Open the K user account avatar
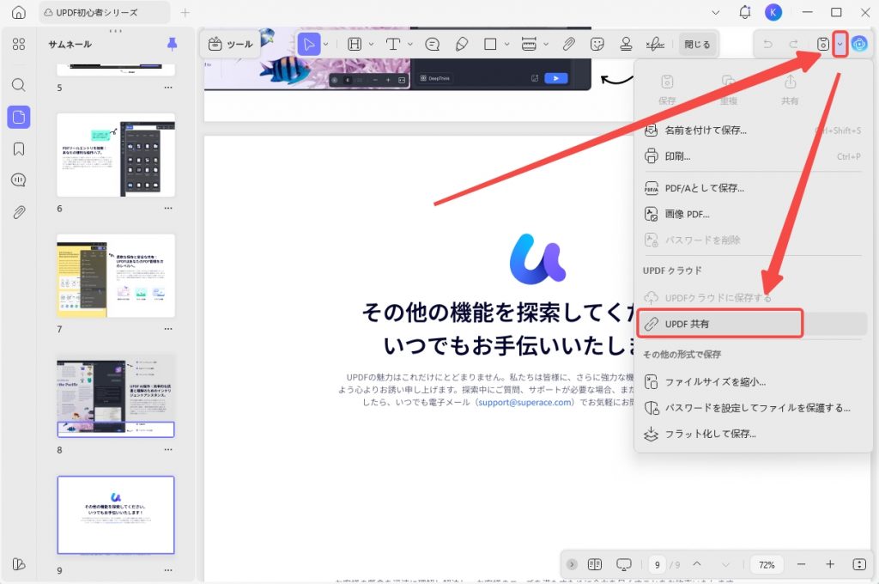The height and width of the screenshot is (584, 879). tap(773, 12)
